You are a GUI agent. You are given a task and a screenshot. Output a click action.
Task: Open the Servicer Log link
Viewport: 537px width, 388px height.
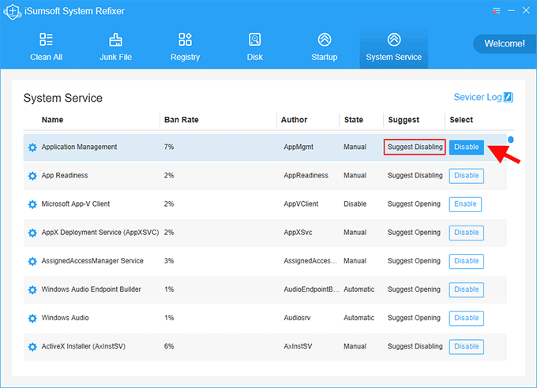483,97
